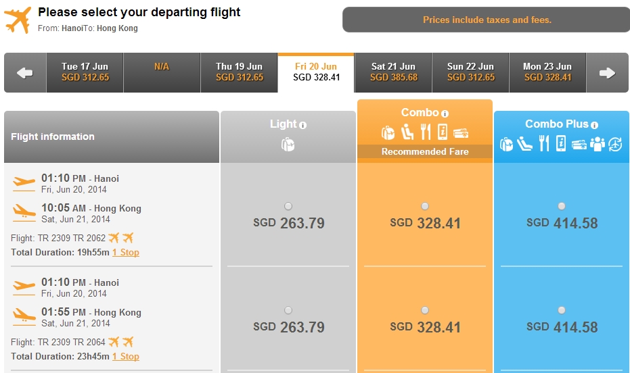The height and width of the screenshot is (373, 630).
Task: Click the Light fare info icon
Action: pos(303,125)
